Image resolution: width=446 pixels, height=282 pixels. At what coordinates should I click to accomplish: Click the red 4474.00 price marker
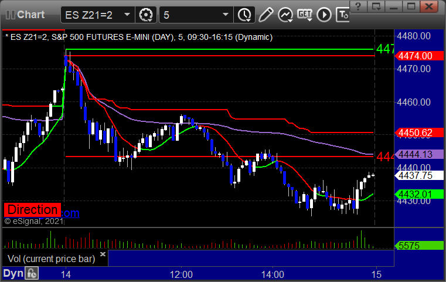tap(419, 56)
